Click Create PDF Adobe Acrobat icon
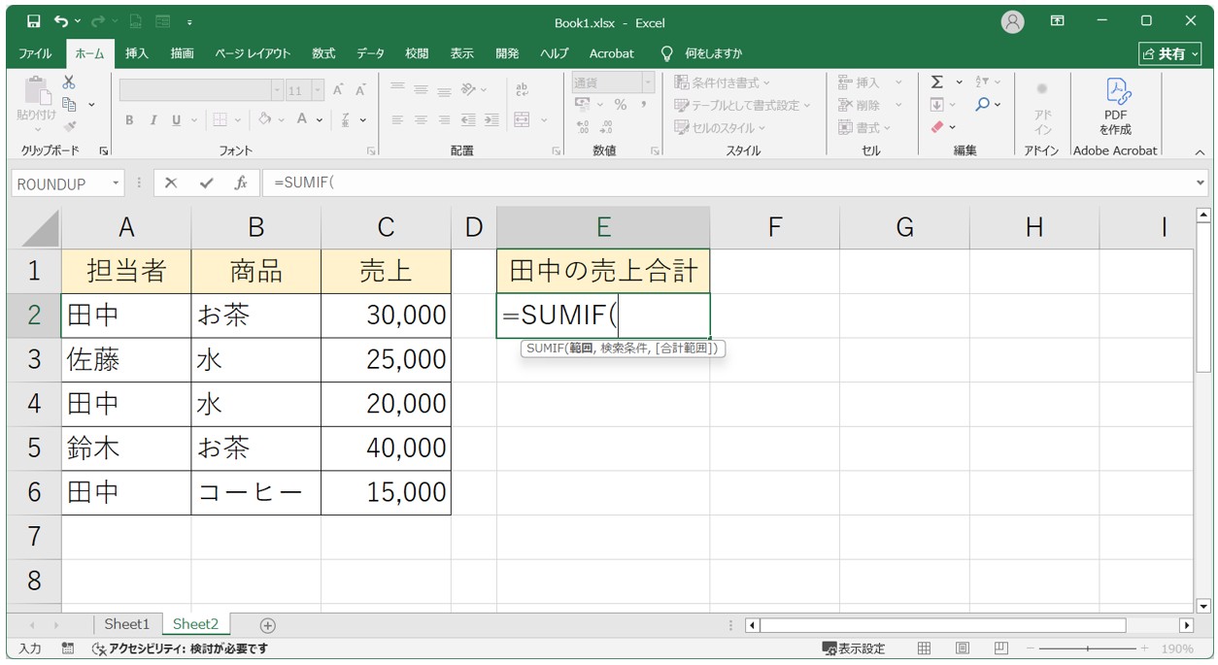This screenshot has width=1218, height=665. pyautogui.click(x=1115, y=105)
